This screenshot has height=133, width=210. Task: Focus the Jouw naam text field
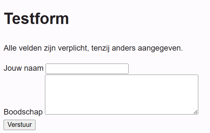[x=87, y=69]
